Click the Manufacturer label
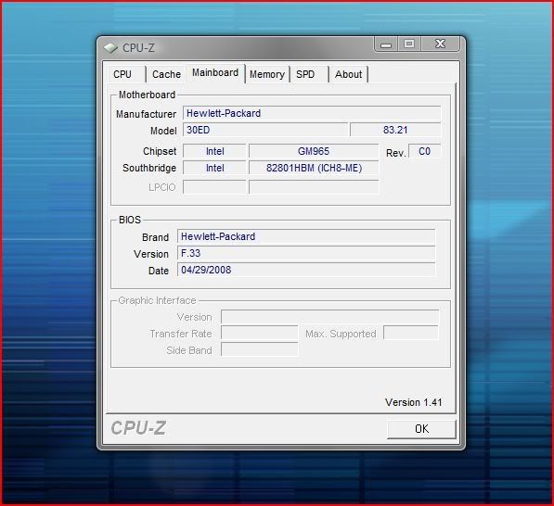554x506 pixels. (x=146, y=114)
